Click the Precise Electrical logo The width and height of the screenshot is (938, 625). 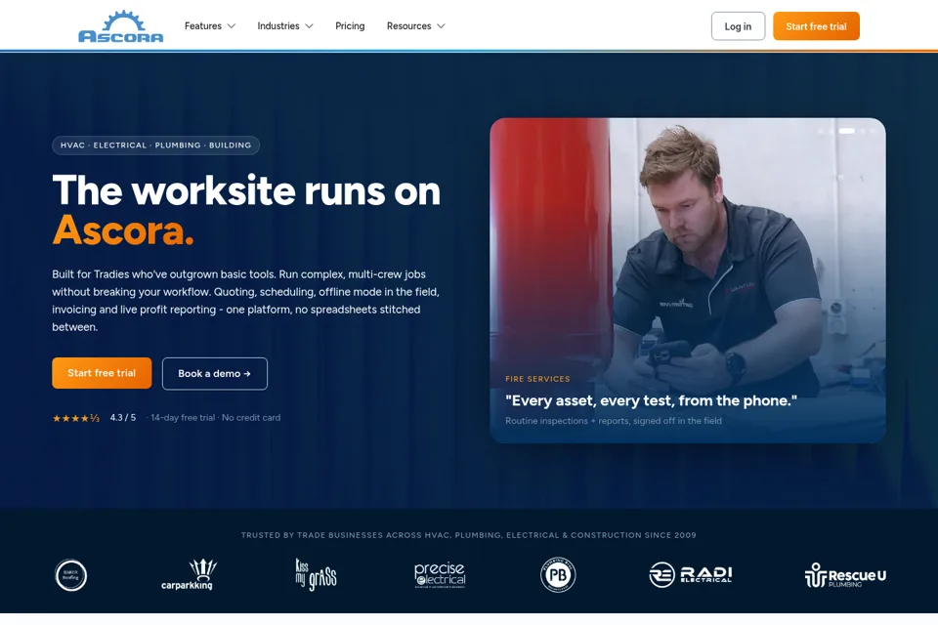(x=440, y=575)
